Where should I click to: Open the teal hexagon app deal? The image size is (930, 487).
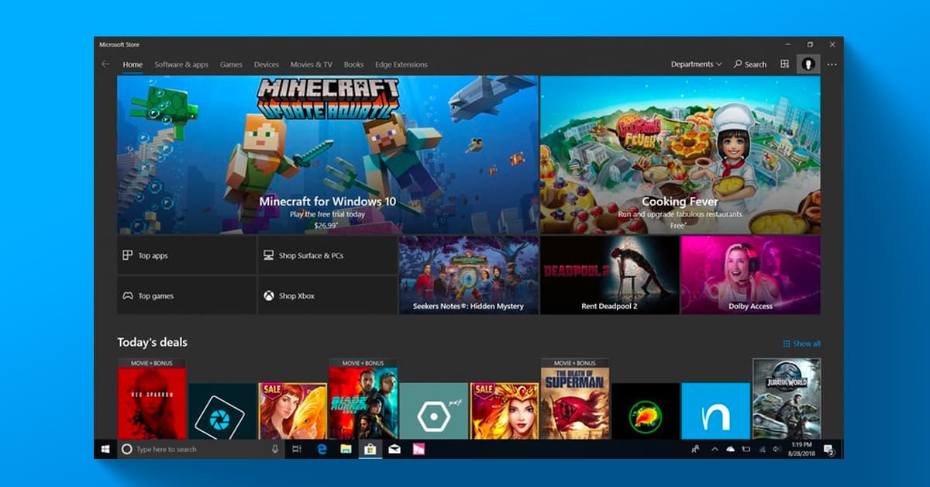pos(434,411)
